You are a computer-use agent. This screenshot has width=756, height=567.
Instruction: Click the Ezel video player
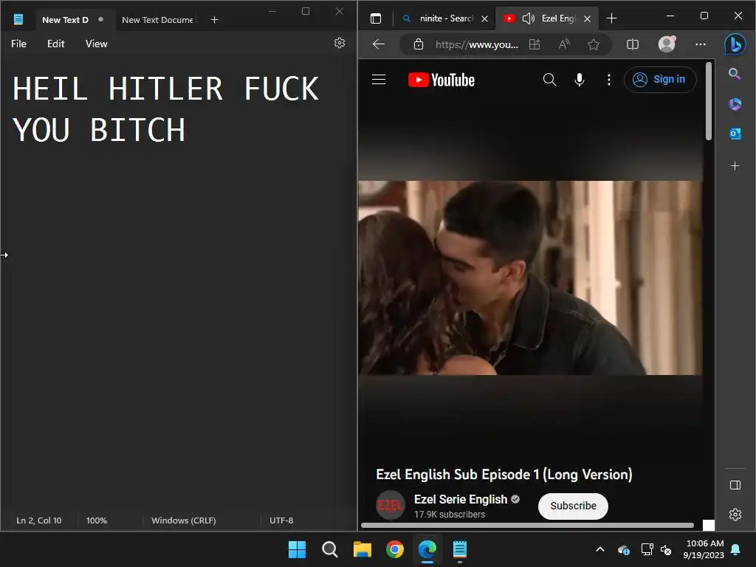(530, 278)
